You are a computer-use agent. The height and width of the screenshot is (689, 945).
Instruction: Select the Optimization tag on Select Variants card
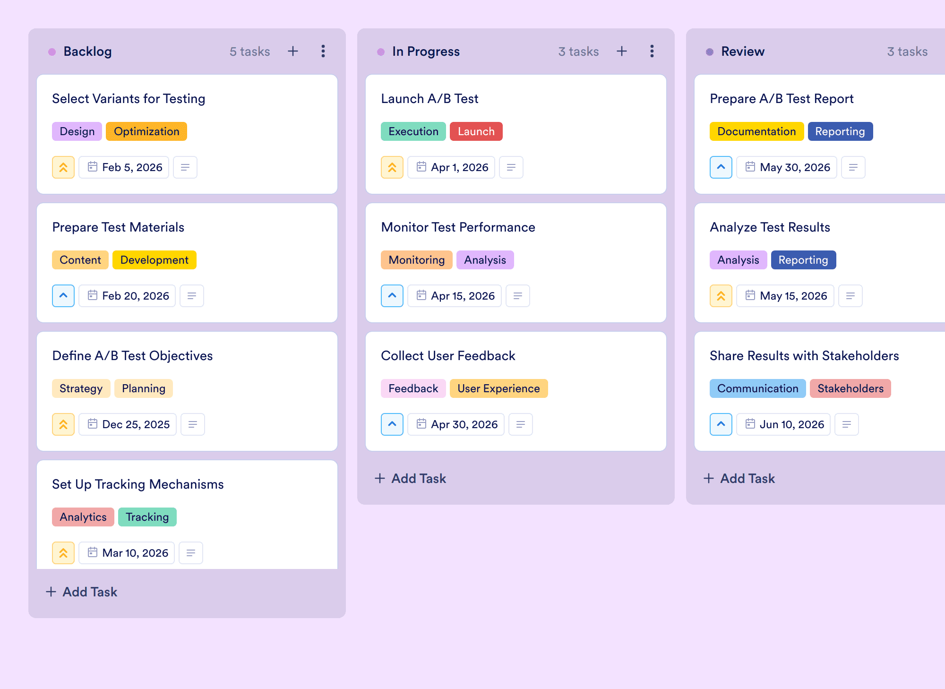(x=146, y=131)
